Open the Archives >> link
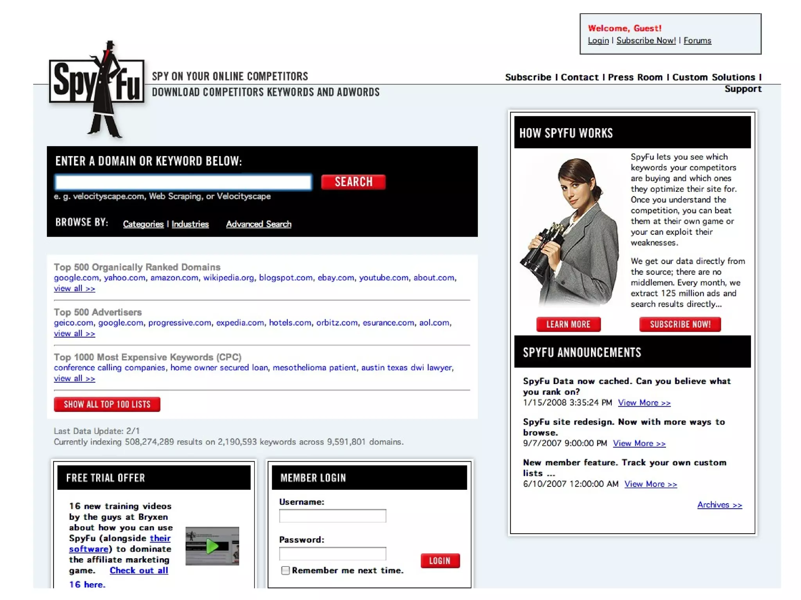 tap(719, 505)
